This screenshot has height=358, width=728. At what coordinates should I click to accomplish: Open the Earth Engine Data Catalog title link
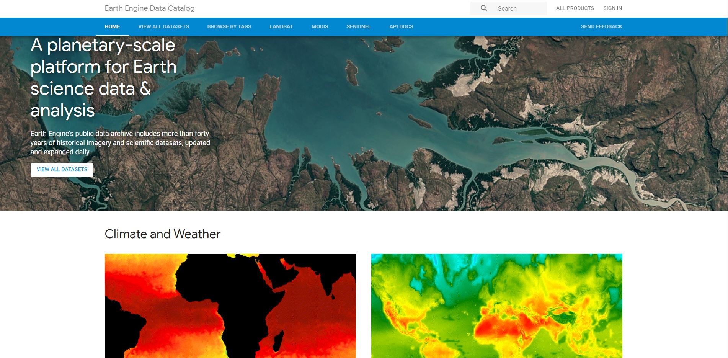pyautogui.click(x=150, y=8)
